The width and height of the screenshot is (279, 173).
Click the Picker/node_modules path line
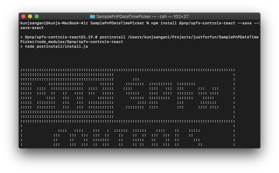(x=72, y=42)
